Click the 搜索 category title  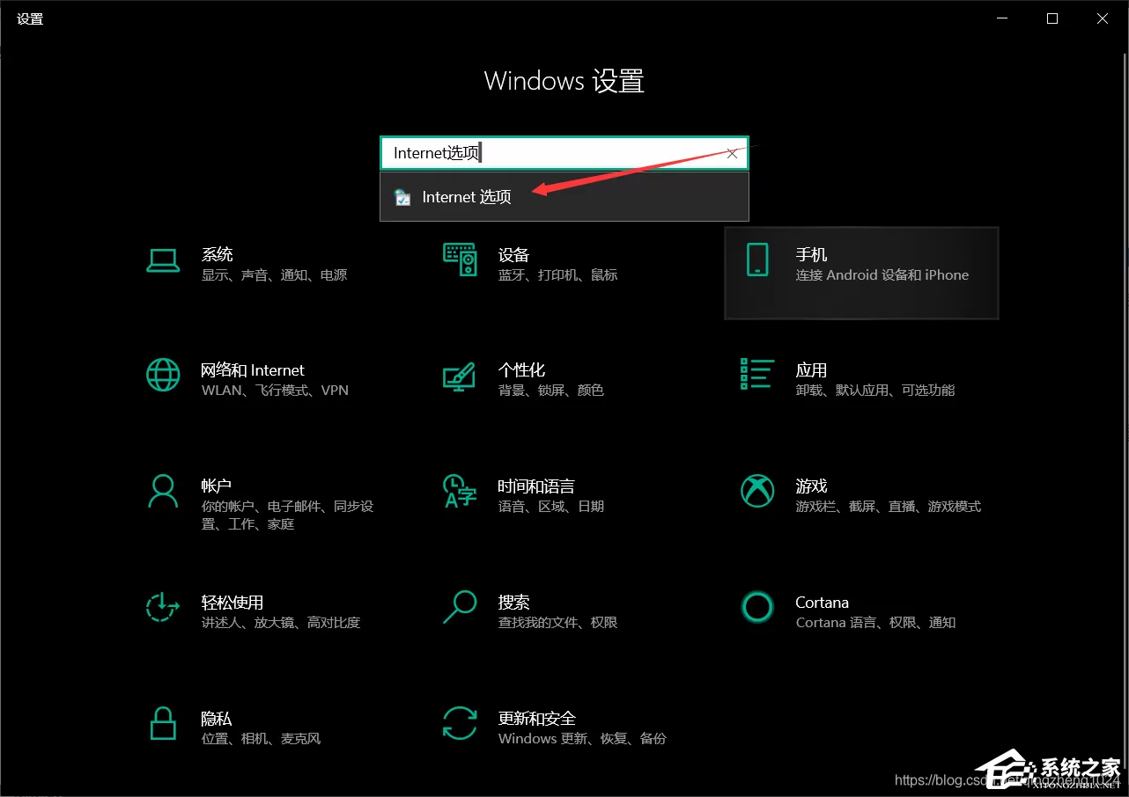coord(513,603)
